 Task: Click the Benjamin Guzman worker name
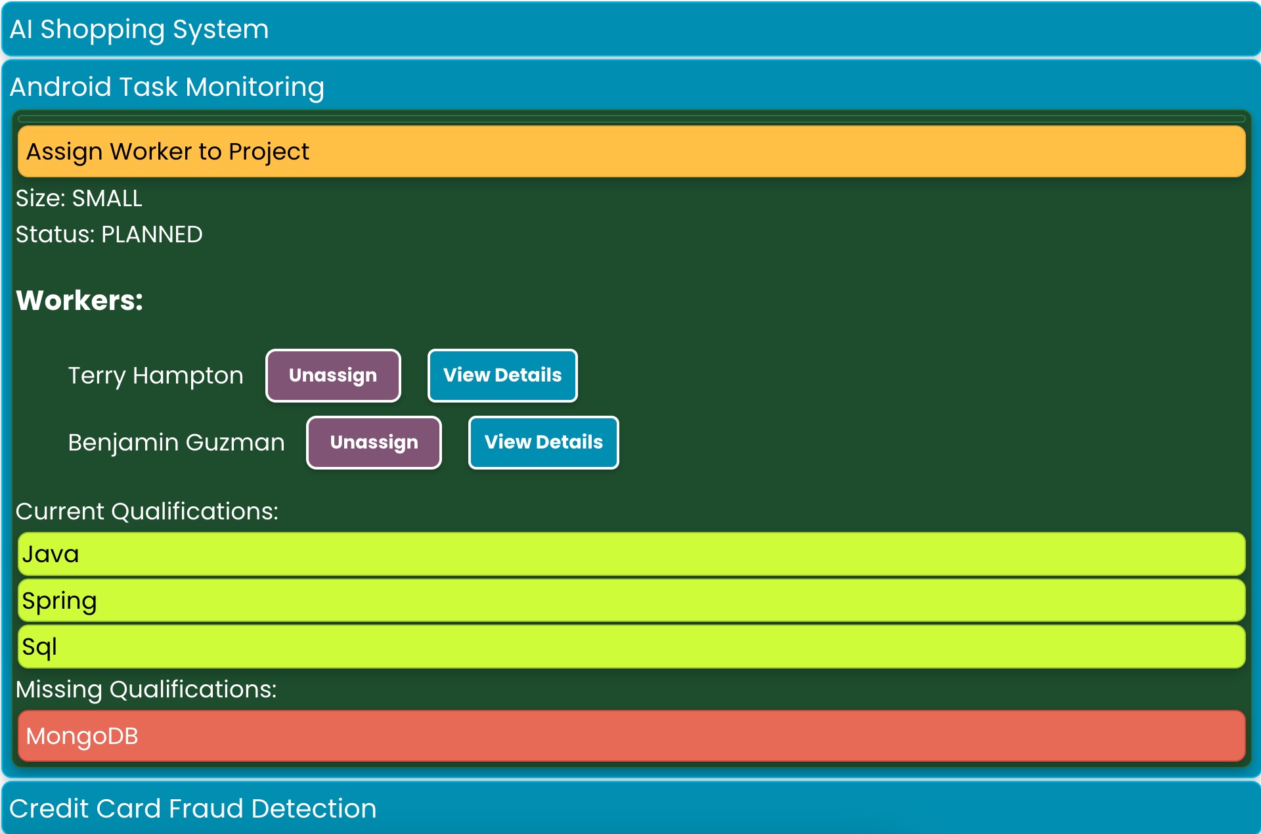(176, 443)
